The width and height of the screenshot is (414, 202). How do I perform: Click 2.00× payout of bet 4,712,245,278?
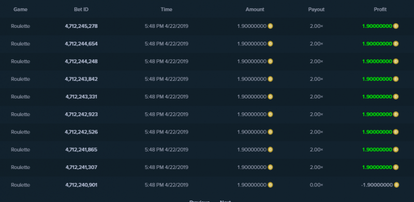(x=316, y=26)
